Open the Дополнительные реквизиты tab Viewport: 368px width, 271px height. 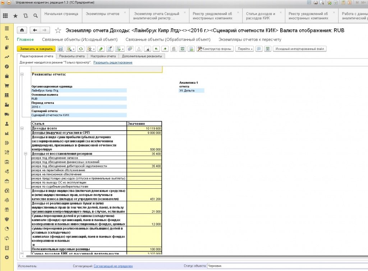point(142,56)
